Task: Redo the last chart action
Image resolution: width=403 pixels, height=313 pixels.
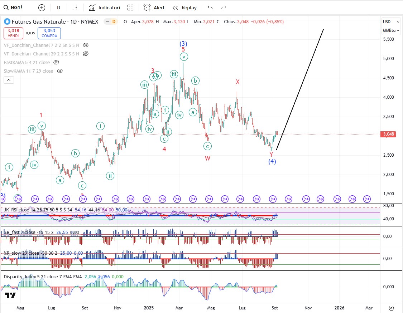Action: 224,8
